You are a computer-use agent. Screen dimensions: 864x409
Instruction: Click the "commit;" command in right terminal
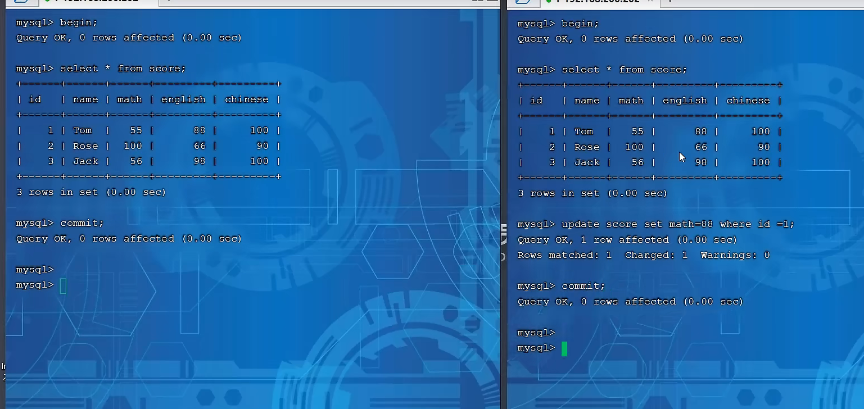tap(583, 286)
